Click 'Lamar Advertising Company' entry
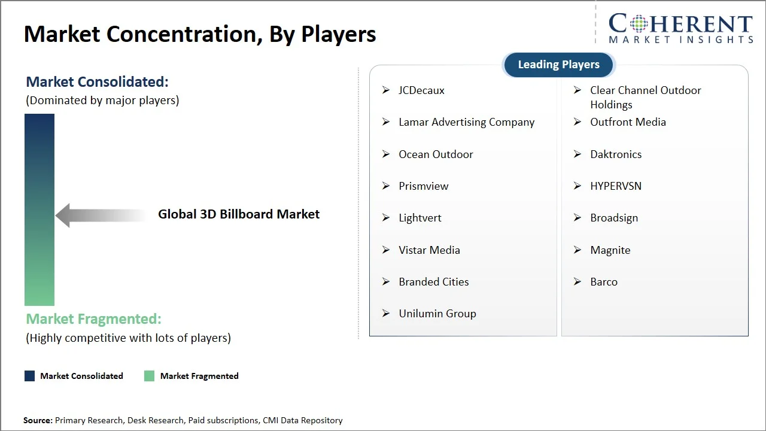This screenshot has height=431, width=766. point(467,122)
